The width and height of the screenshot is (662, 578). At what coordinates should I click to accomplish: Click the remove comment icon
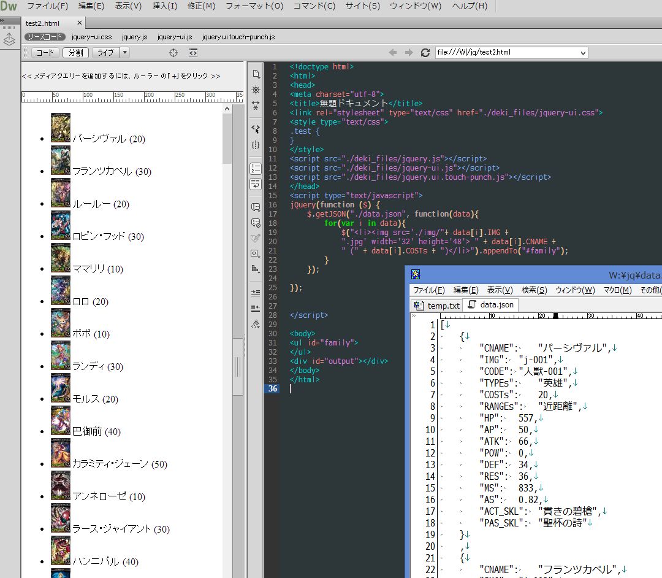[x=256, y=223]
